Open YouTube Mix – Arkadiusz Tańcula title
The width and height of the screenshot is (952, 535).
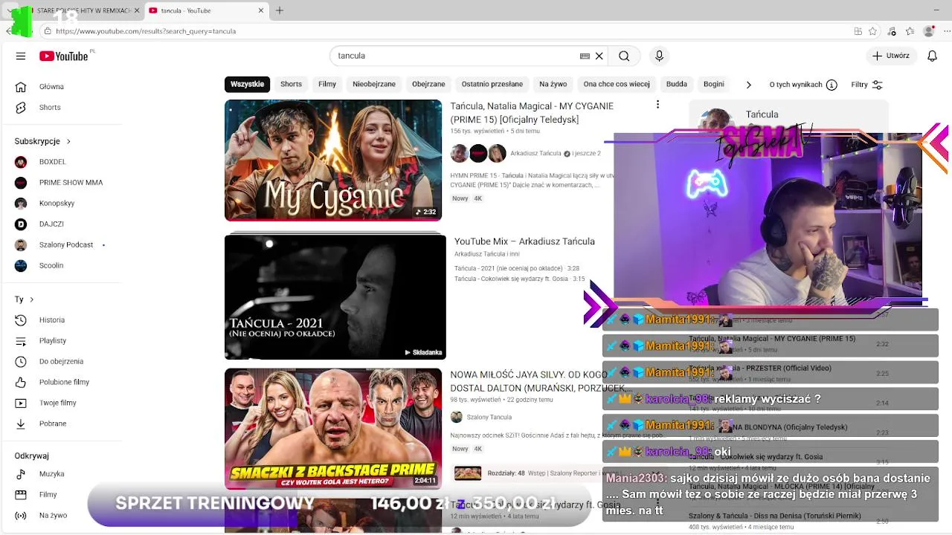[x=524, y=241]
